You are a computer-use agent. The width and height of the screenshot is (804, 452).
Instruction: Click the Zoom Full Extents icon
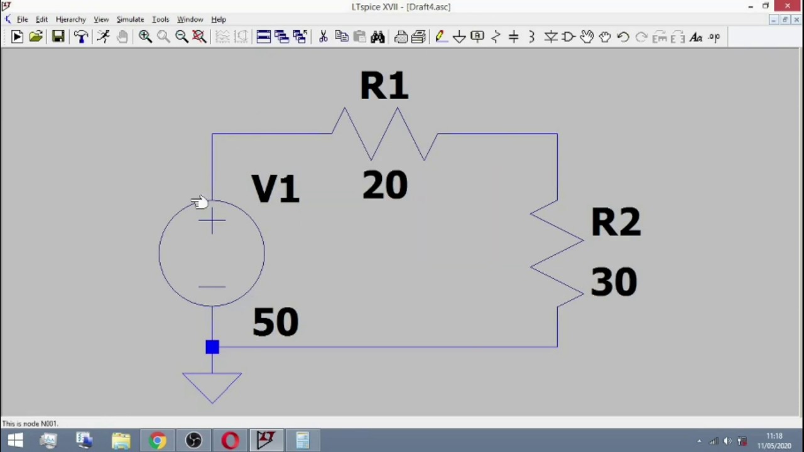pyautogui.click(x=200, y=37)
